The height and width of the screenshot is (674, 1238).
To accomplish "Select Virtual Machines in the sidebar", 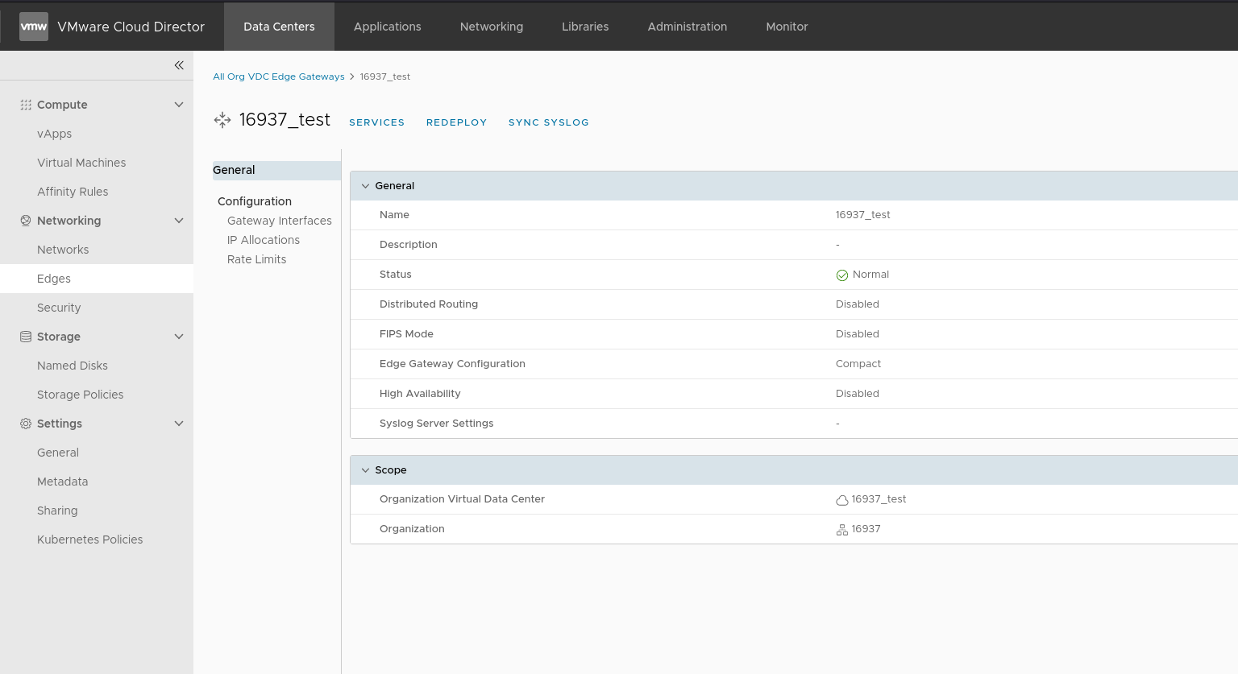I will coord(81,163).
